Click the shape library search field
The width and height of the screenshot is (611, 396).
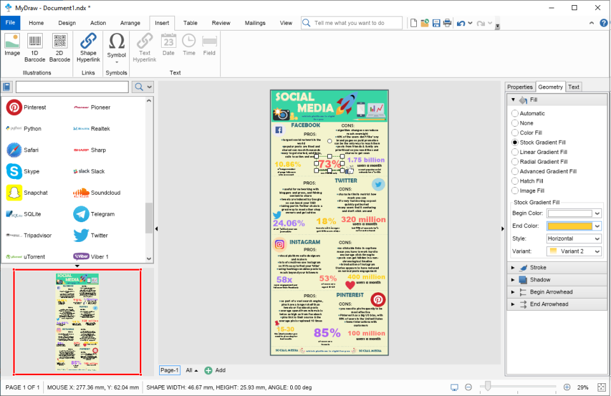click(72, 86)
